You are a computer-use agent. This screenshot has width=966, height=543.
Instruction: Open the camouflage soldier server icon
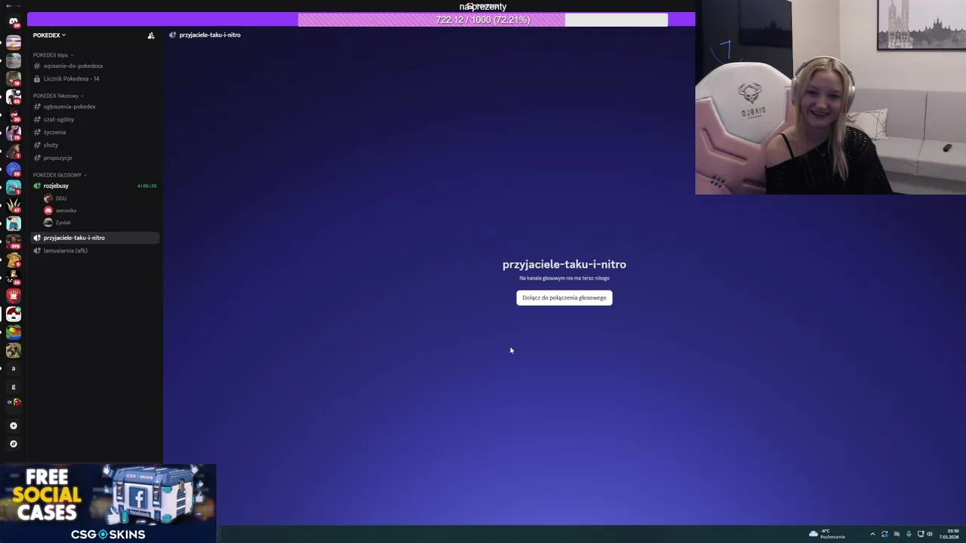(x=14, y=350)
